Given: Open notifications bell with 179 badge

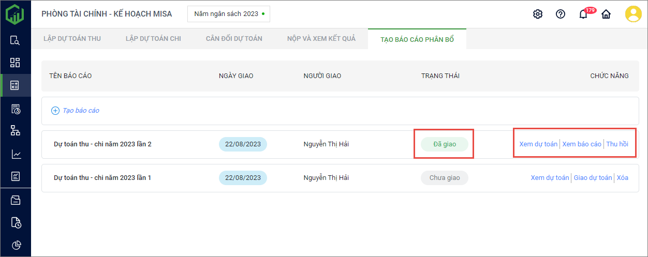Looking at the screenshot, I should [x=583, y=14].
